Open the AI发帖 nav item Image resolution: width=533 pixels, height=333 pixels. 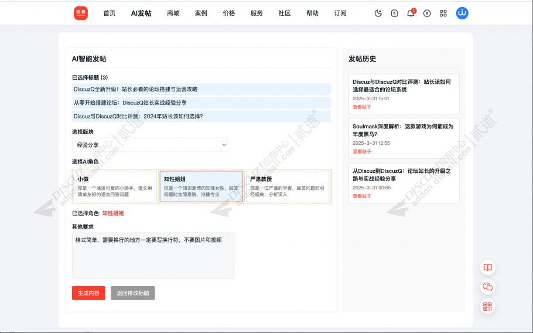pyautogui.click(x=141, y=13)
